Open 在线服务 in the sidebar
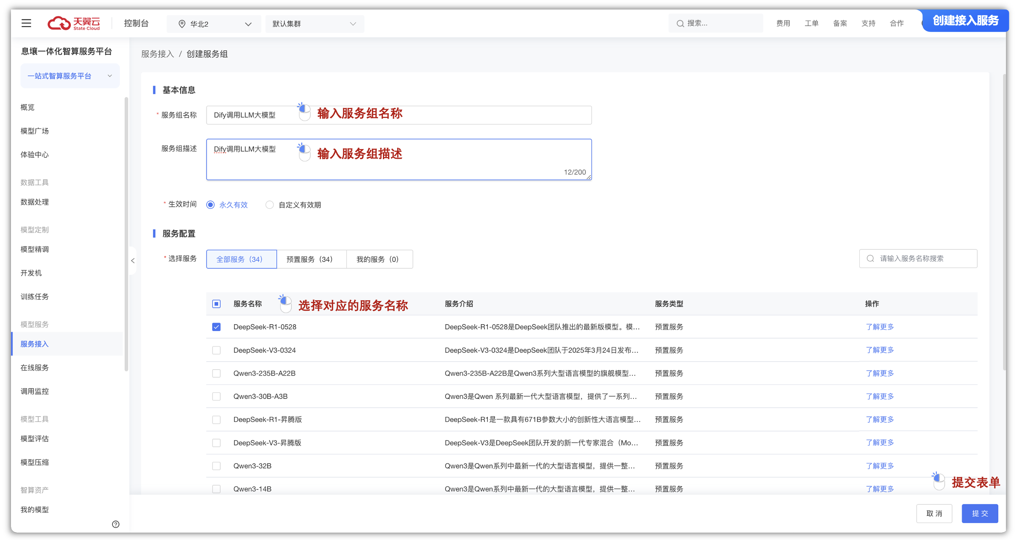Image resolution: width=1016 pixels, height=544 pixels. (35, 368)
